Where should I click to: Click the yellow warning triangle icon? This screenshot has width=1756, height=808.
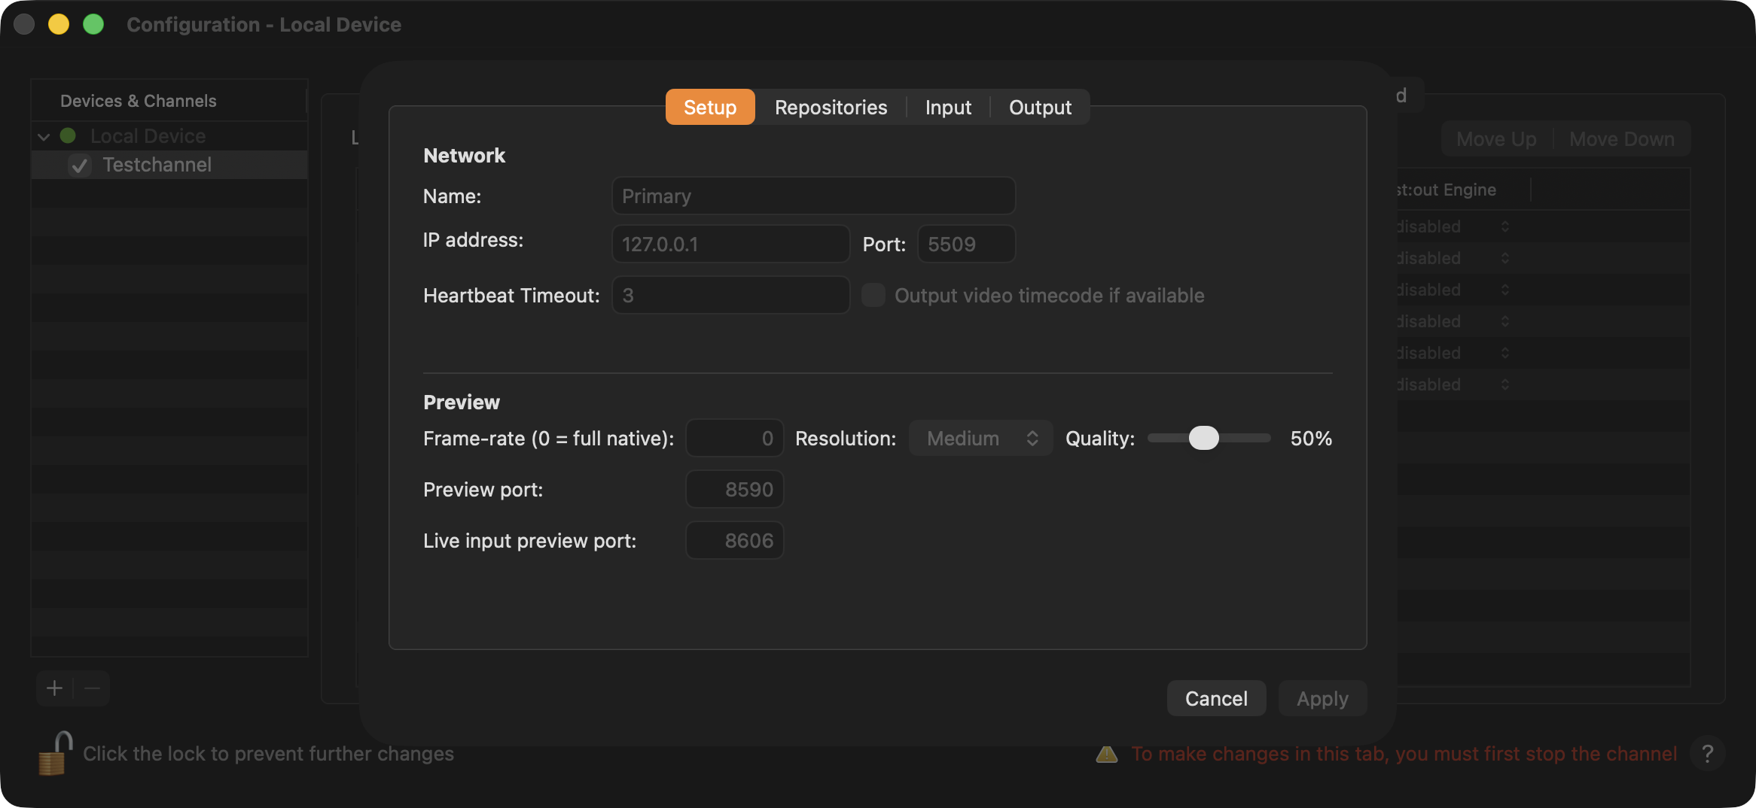pyautogui.click(x=1106, y=754)
